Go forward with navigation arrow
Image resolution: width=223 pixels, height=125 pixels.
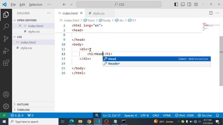[x=71, y=5]
